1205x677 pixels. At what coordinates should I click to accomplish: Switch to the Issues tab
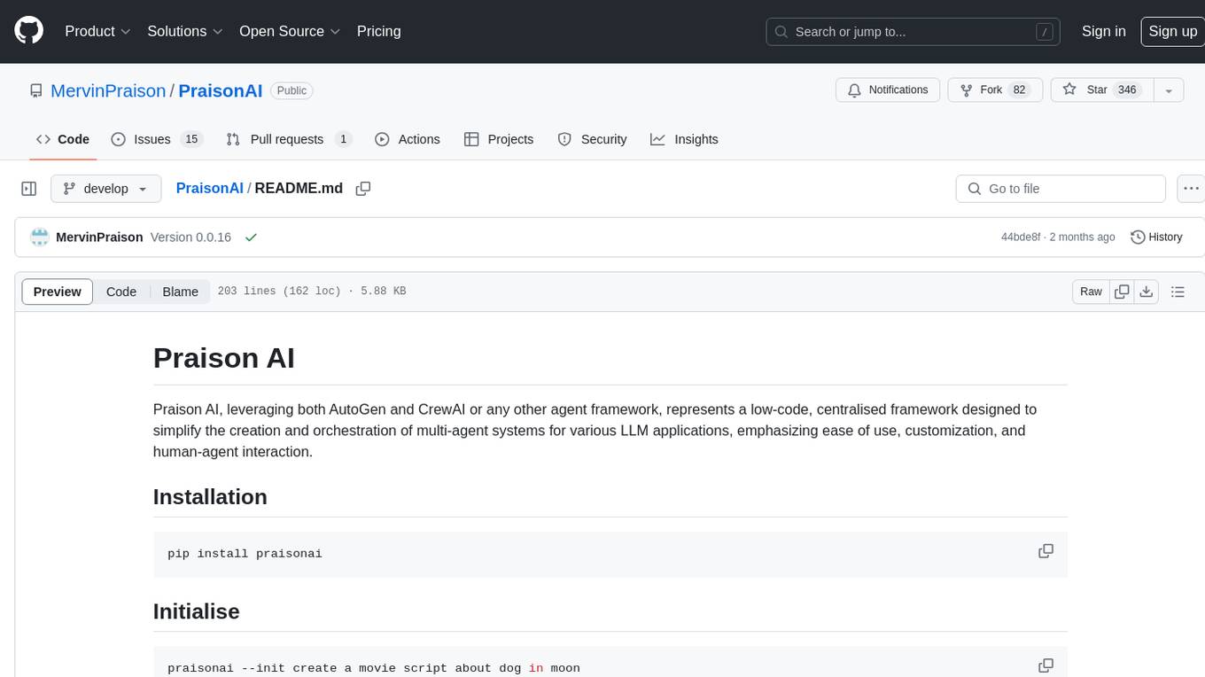tap(157, 139)
